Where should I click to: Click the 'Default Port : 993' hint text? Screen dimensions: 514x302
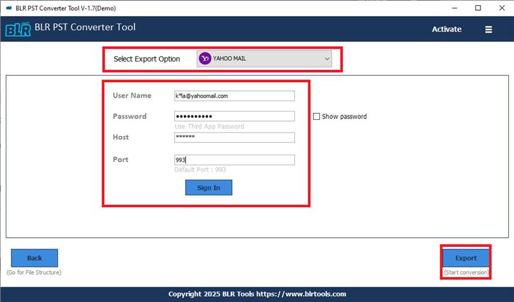[200, 169]
